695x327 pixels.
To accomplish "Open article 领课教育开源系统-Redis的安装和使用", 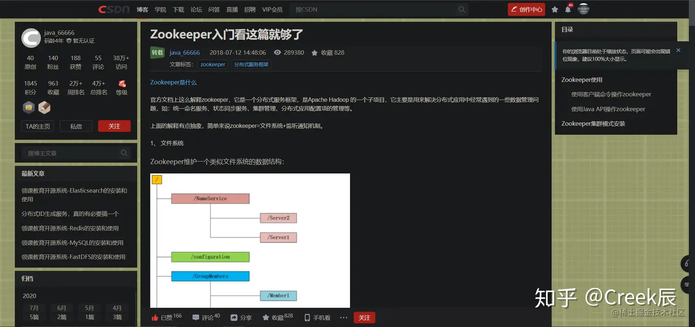I will (x=70, y=228).
